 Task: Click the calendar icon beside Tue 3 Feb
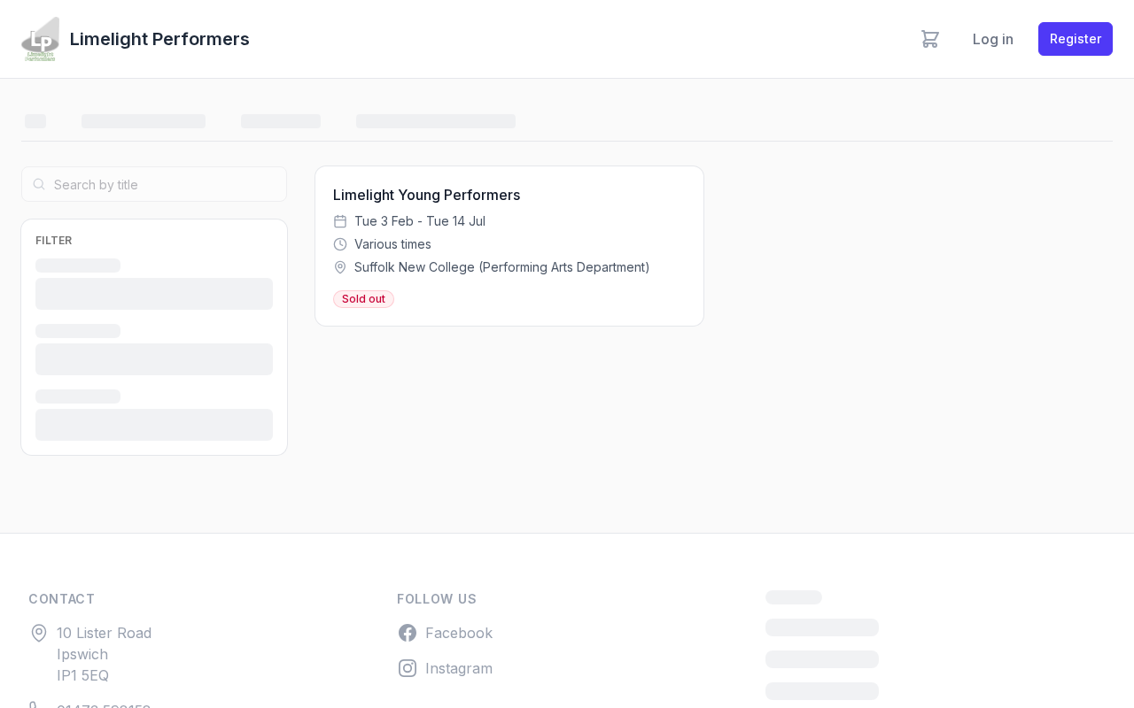[340, 221]
